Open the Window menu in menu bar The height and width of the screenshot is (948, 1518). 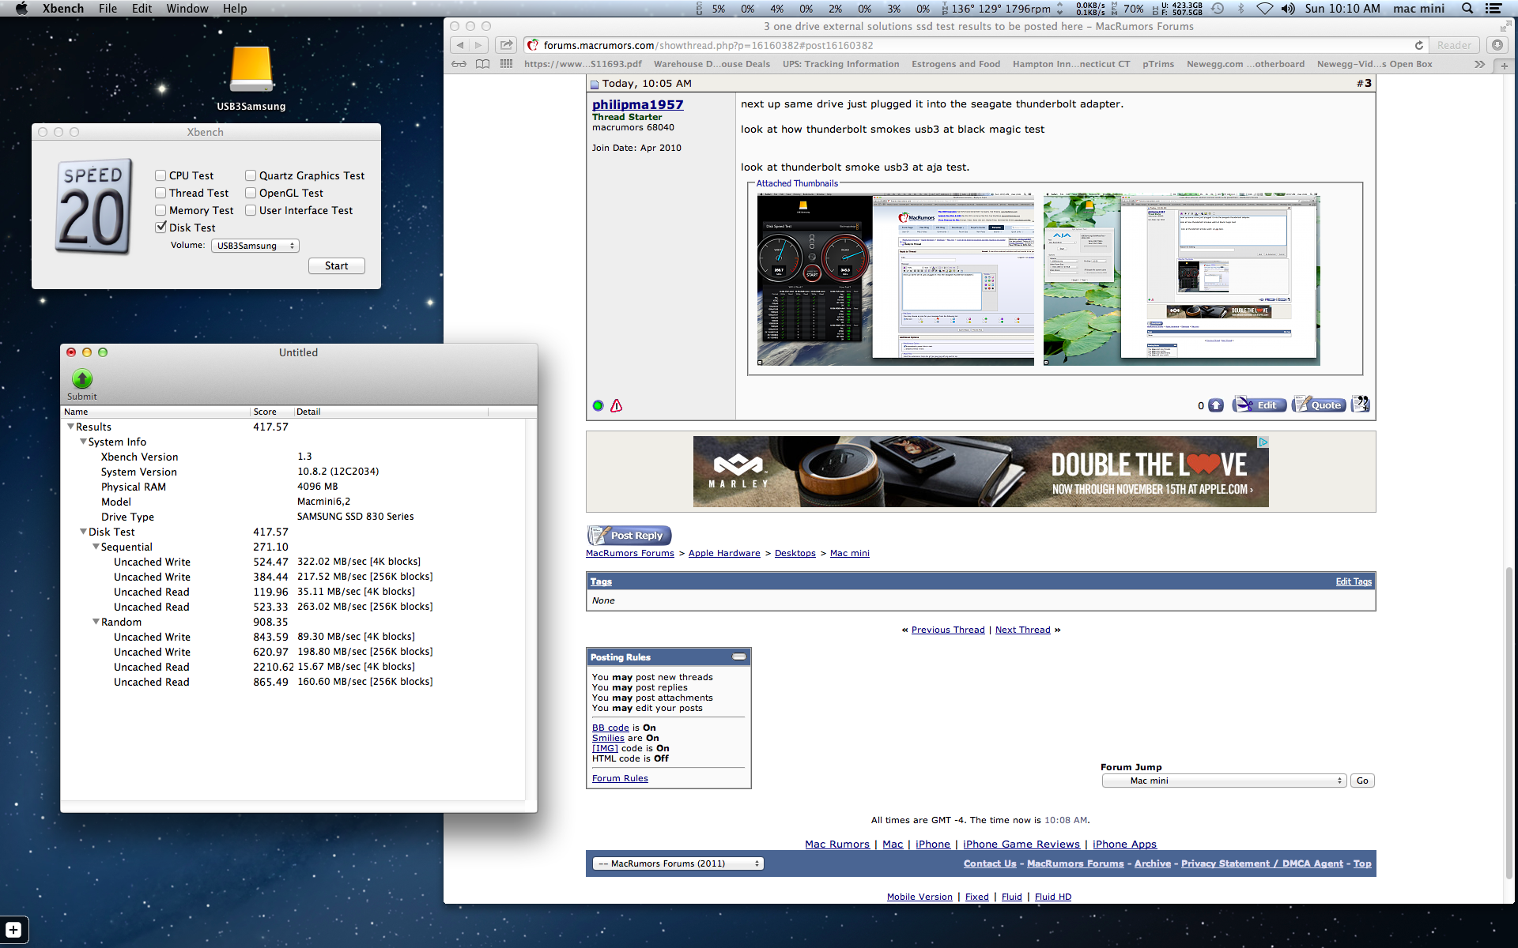(187, 9)
